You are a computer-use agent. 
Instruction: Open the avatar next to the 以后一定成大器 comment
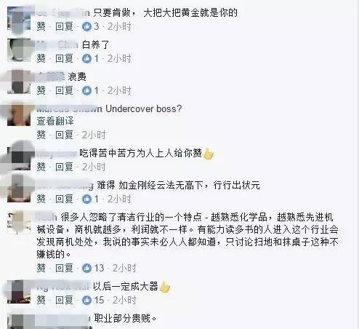[19, 292]
